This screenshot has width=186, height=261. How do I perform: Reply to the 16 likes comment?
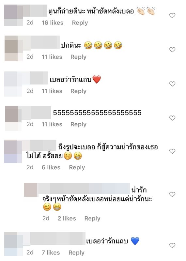pos(80,23)
